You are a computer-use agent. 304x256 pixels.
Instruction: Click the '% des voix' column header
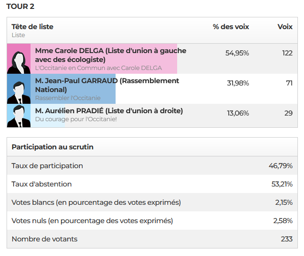231,27
